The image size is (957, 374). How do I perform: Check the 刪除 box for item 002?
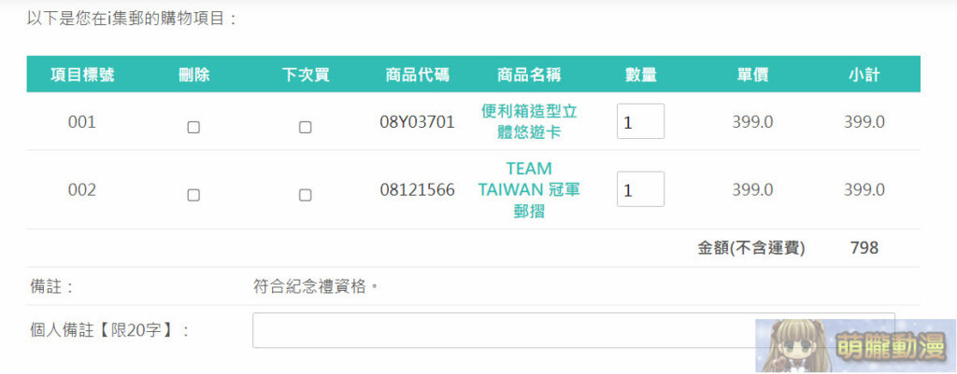coord(193,196)
